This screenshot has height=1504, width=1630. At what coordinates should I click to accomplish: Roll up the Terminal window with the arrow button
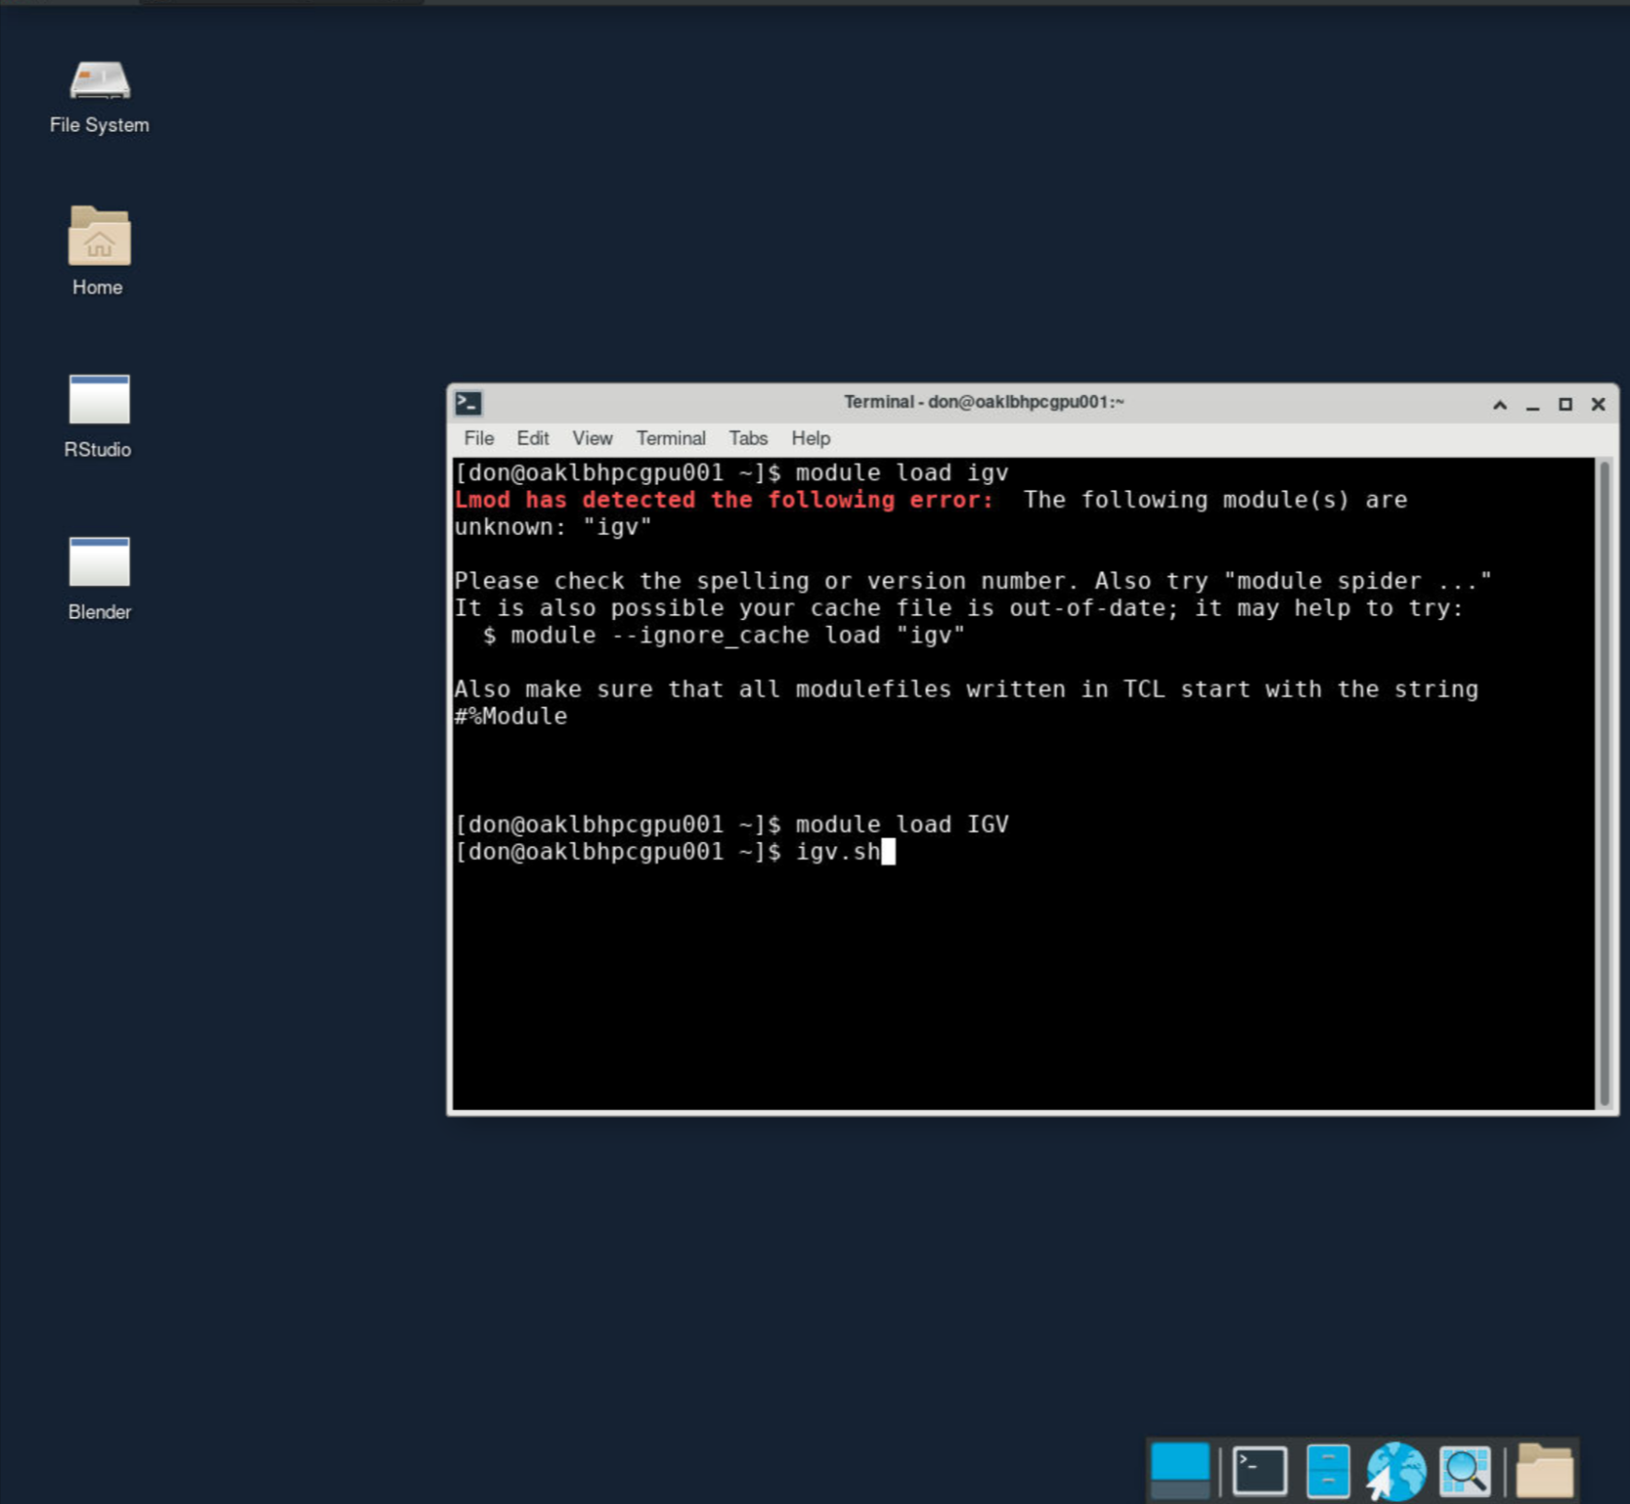(x=1500, y=405)
